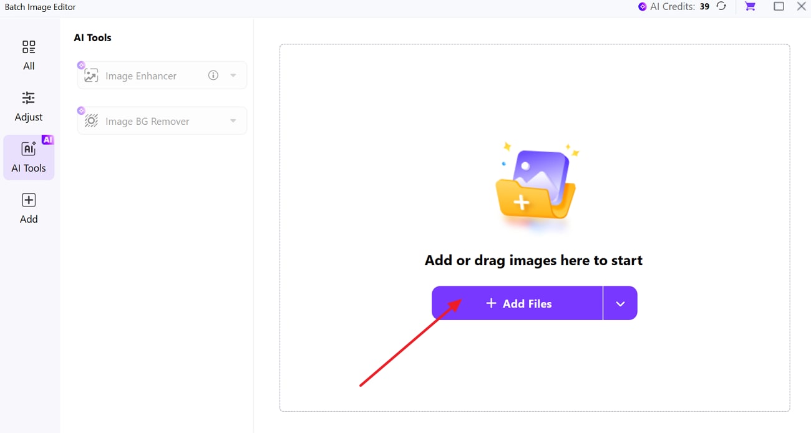811x433 pixels.
Task: Select the AI Tools sidebar tab
Action: pyautogui.click(x=29, y=157)
